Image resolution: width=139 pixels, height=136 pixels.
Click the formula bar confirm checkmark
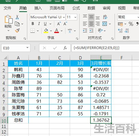(55, 48)
